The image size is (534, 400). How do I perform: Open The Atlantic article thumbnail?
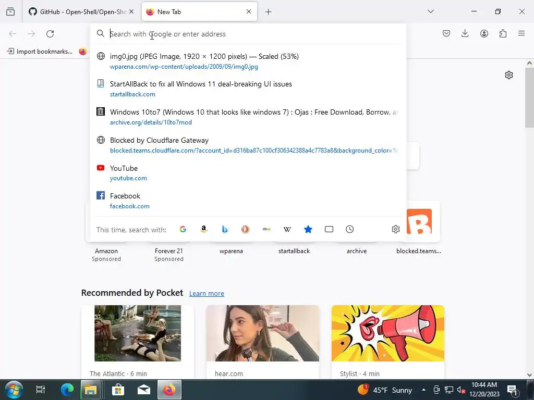138,333
